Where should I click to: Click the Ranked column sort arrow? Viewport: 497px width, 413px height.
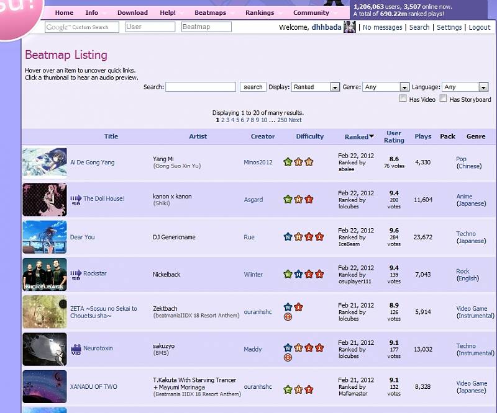pos(372,136)
